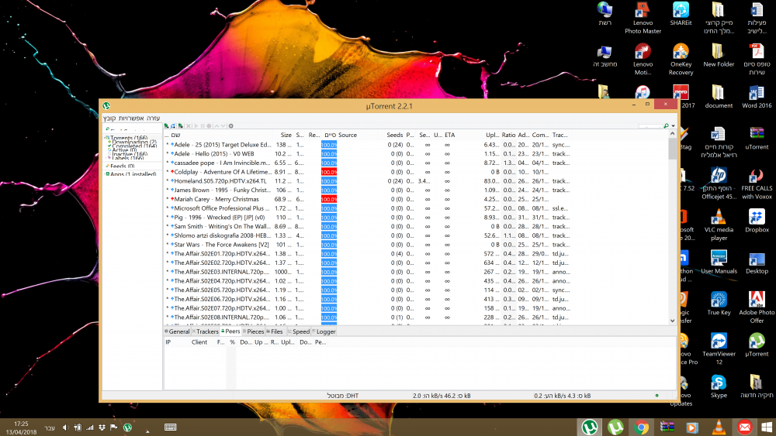This screenshot has height=436, width=776.
Task: Sort by ETA column header
Action: pos(449,135)
